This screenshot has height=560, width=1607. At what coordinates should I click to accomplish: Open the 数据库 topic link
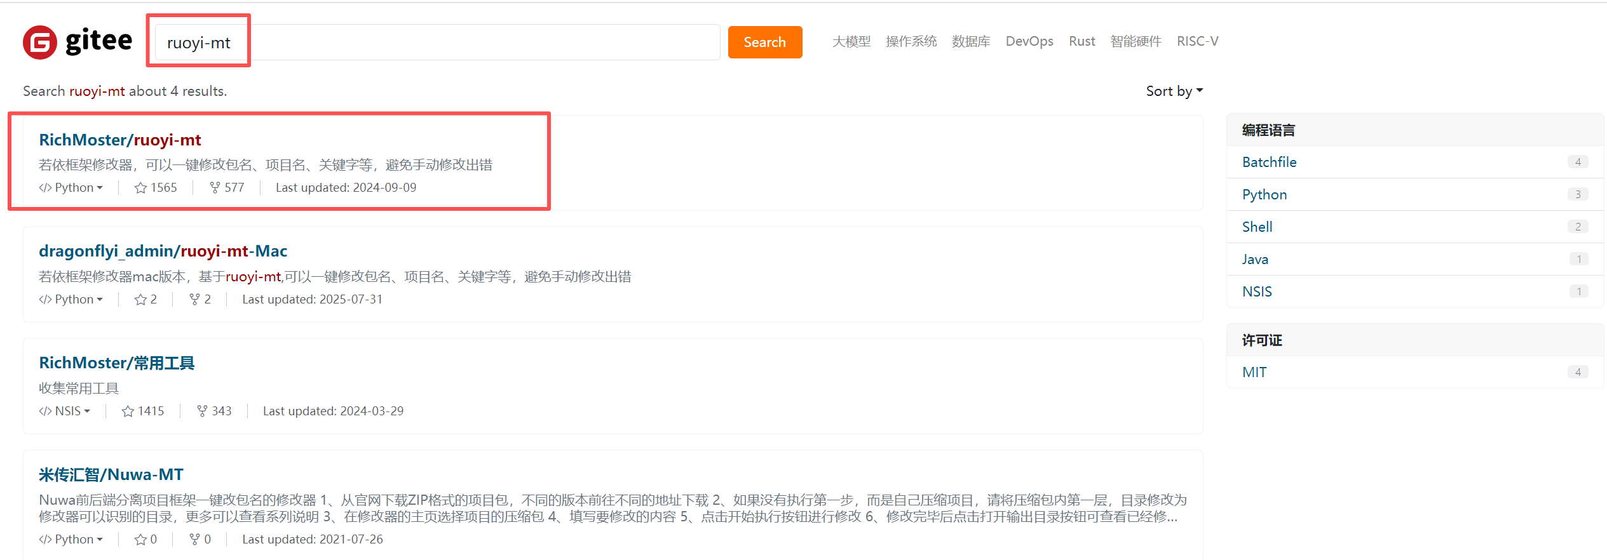(x=971, y=41)
